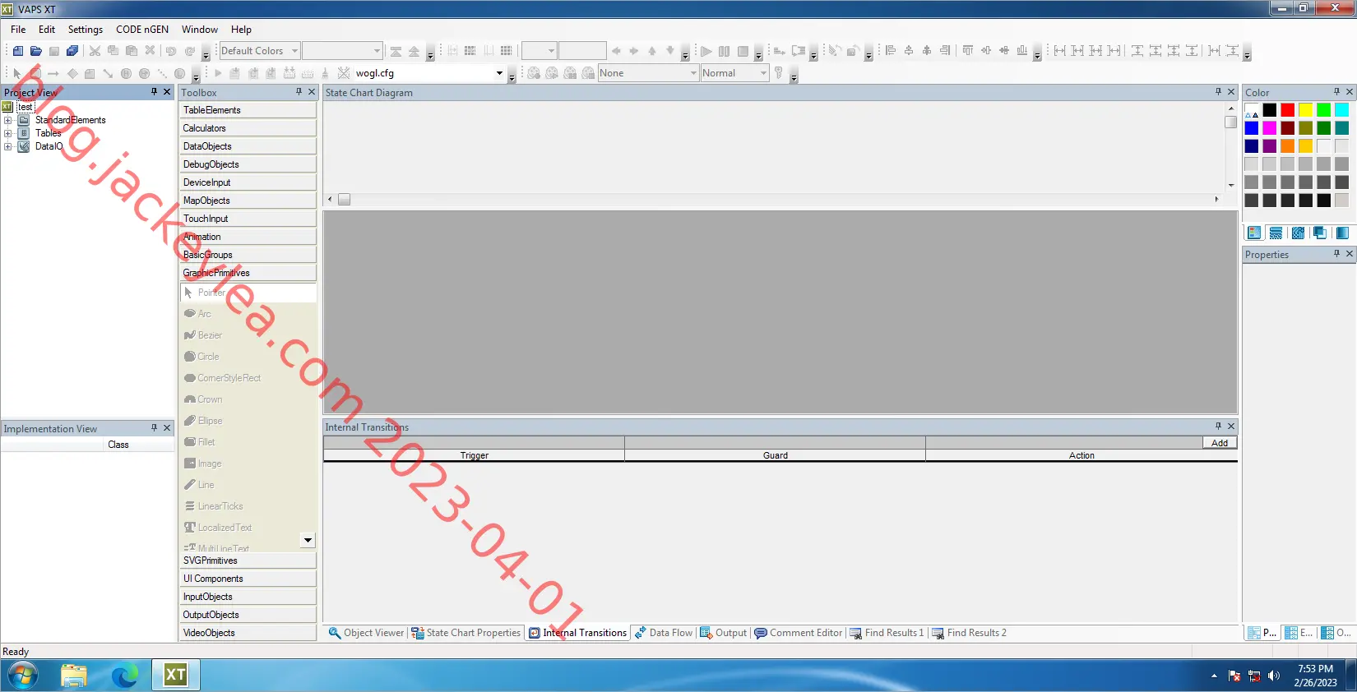Switch to the Data Flow tab
The width and height of the screenshot is (1357, 692).
pos(663,633)
